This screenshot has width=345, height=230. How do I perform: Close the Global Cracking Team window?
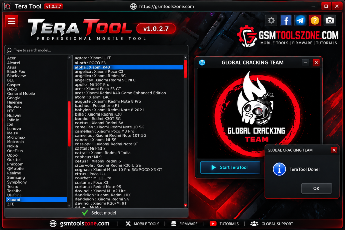point(316,63)
